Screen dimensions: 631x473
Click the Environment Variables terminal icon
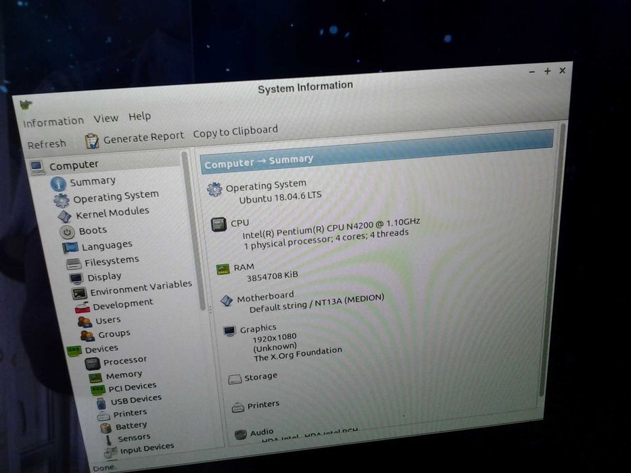(79, 293)
